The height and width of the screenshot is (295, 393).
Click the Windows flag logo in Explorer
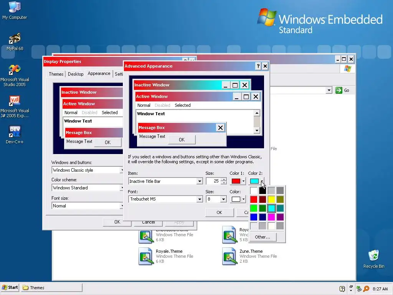[x=348, y=68]
